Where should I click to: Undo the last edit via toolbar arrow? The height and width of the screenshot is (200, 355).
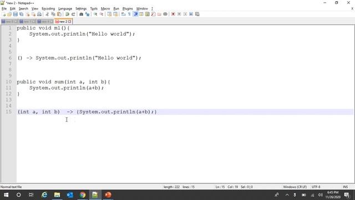pyautogui.click(x=67, y=14)
